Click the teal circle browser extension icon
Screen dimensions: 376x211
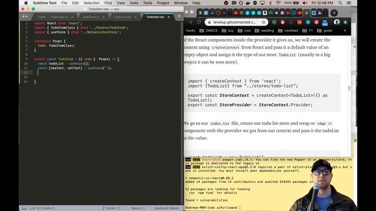coord(308,22)
